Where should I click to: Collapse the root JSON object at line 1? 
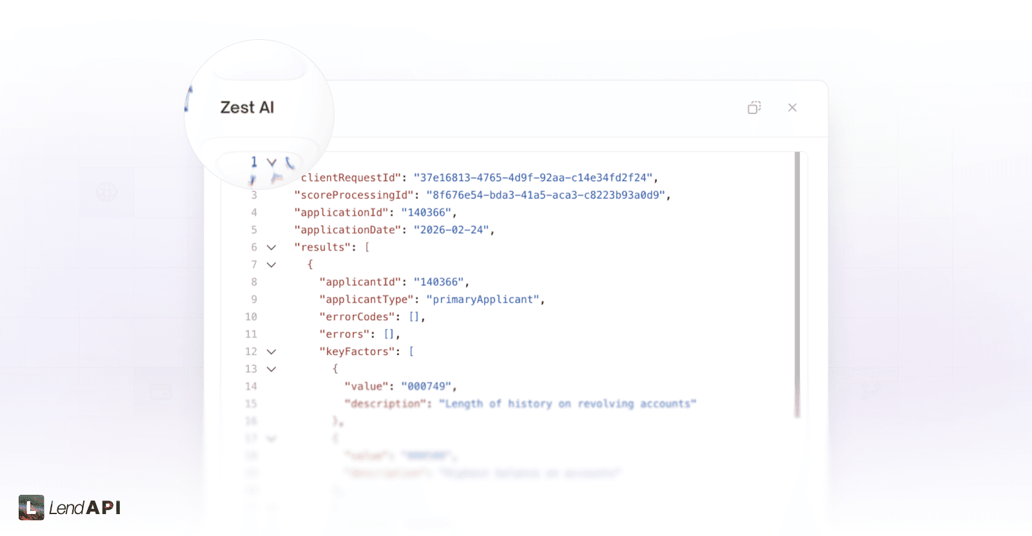272,162
